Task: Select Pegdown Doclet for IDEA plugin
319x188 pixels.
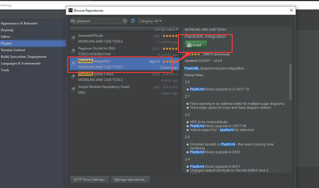Action: (125, 51)
